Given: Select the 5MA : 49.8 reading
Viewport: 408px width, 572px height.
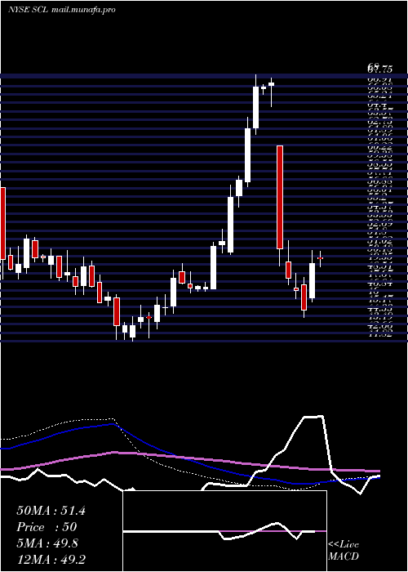Looking at the screenshot, I should pos(47,543).
